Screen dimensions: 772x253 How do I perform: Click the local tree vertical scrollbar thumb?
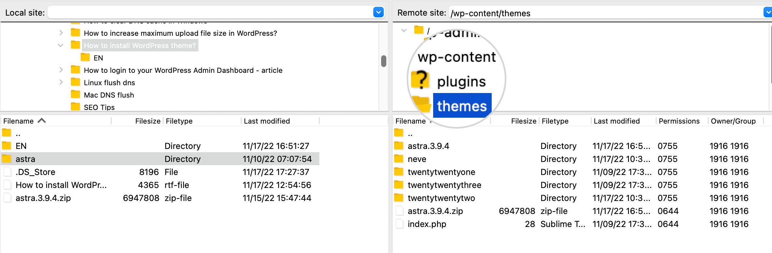pyautogui.click(x=384, y=61)
